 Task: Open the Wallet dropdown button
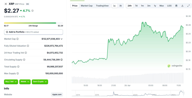click(x=25, y=82)
